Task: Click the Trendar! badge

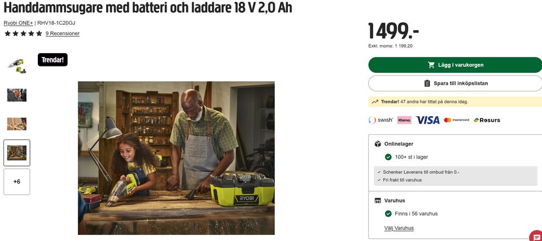Action: (x=53, y=60)
